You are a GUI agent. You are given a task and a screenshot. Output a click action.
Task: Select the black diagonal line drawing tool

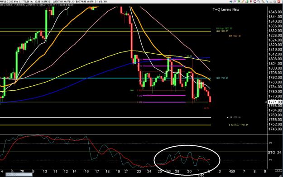[x=263, y=1]
